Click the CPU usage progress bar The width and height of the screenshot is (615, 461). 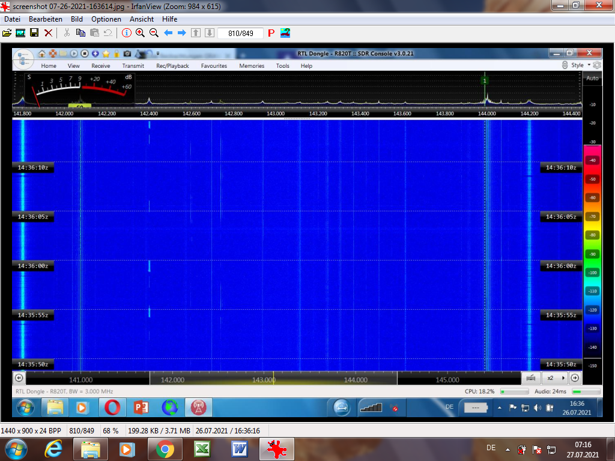point(514,391)
